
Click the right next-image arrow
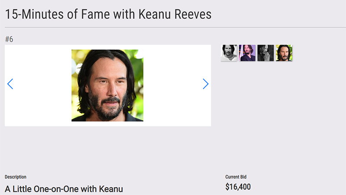tap(205, 84)
